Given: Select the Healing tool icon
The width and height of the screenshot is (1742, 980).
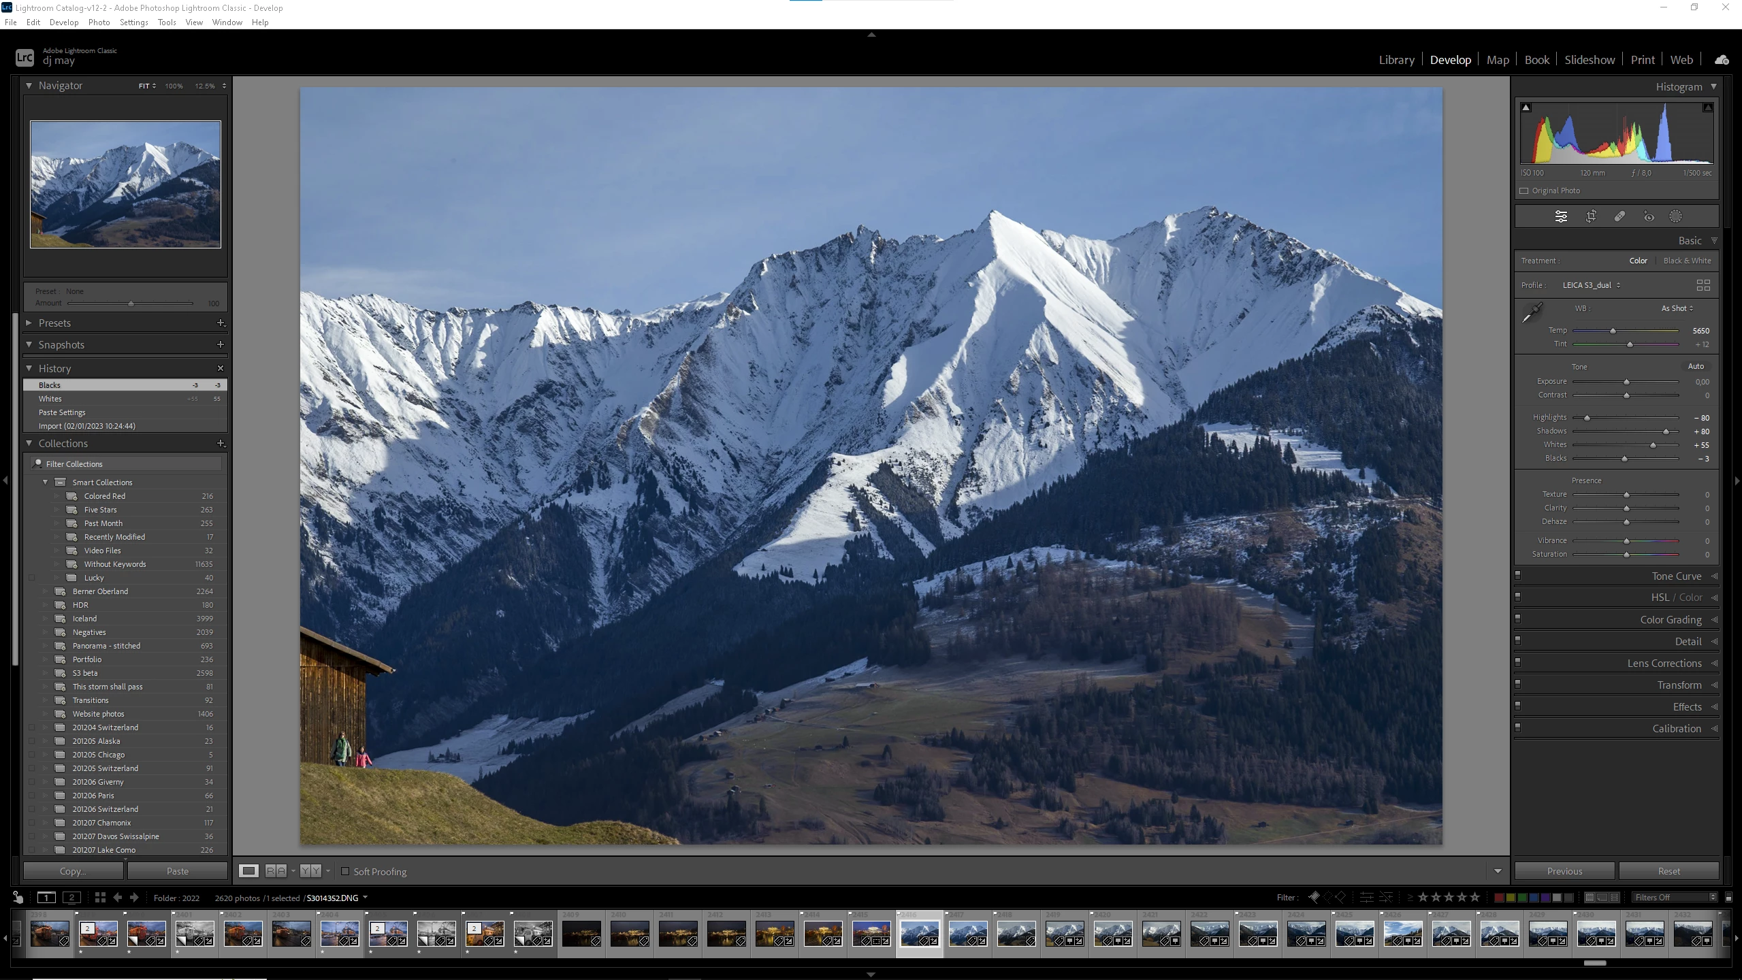Looking at the screenshot, I should [1619, 216].
